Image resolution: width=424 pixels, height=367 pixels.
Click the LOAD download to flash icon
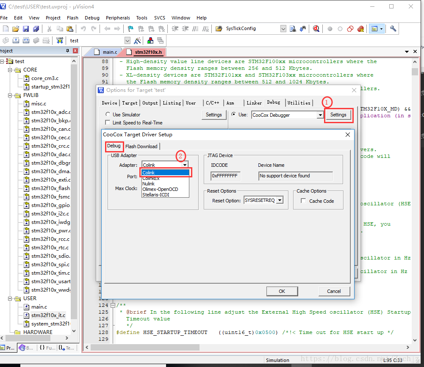(x=60, y=41)
